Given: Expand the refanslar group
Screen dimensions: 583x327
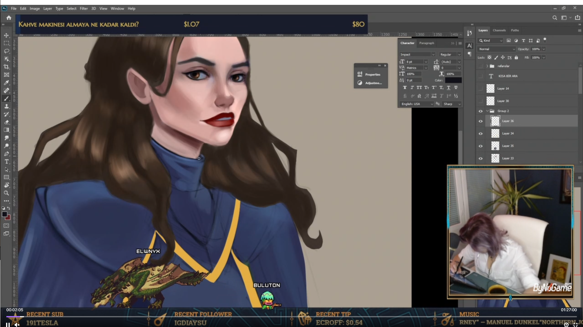Looking at the screenshot, I should tap(487, 66).
